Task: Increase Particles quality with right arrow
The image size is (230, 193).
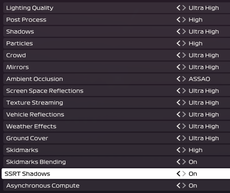Action: click(x=184, y=43)
